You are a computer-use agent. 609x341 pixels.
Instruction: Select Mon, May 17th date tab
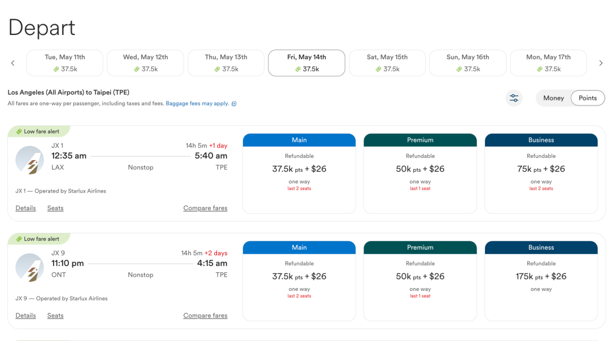pyautogui.click(x=549, y=63)
